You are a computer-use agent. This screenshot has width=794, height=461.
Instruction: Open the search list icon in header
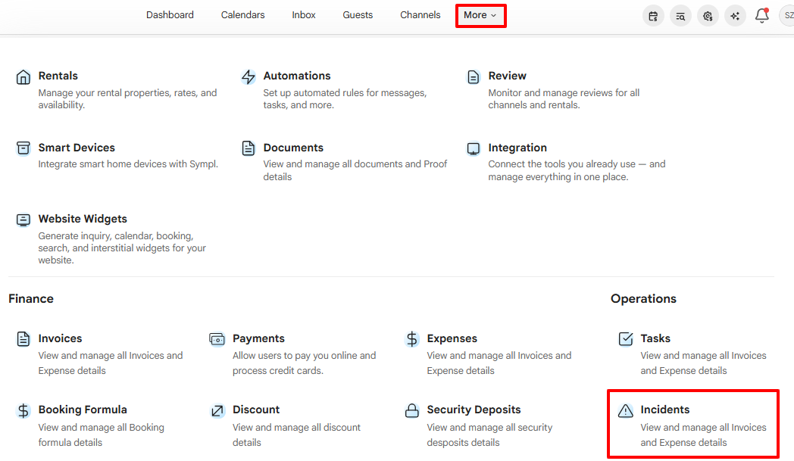(680, 16)
